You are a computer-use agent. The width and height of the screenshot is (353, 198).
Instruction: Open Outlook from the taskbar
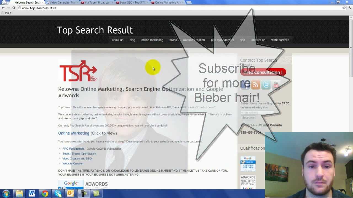point(71,194)
